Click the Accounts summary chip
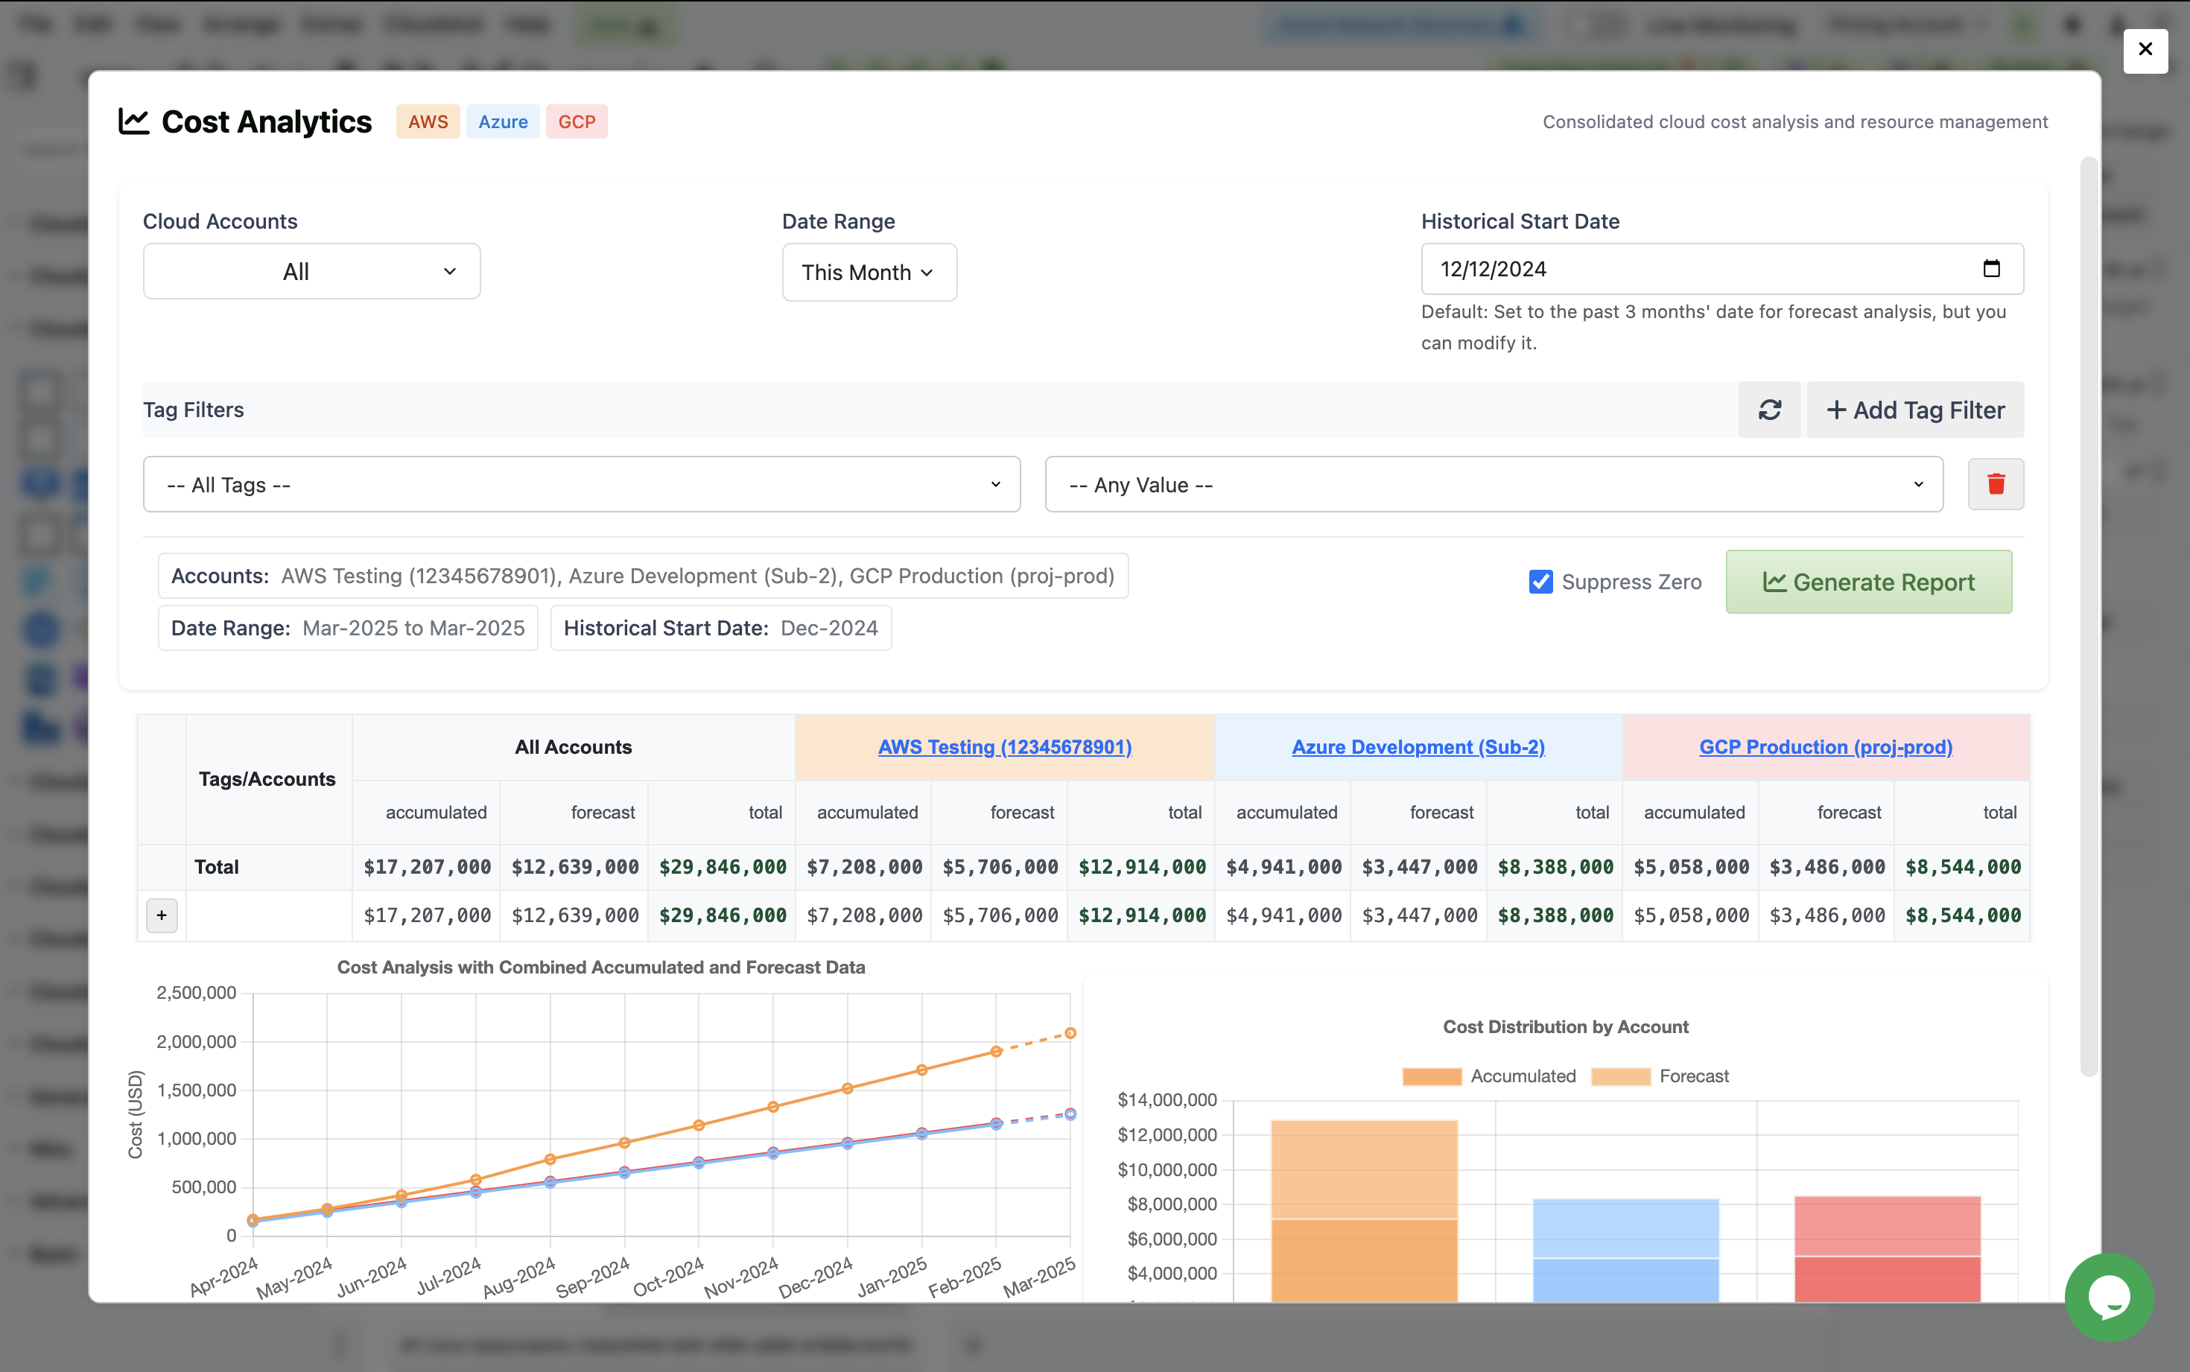This screenshot has width=2190, height=1372. tap(643, 577)
